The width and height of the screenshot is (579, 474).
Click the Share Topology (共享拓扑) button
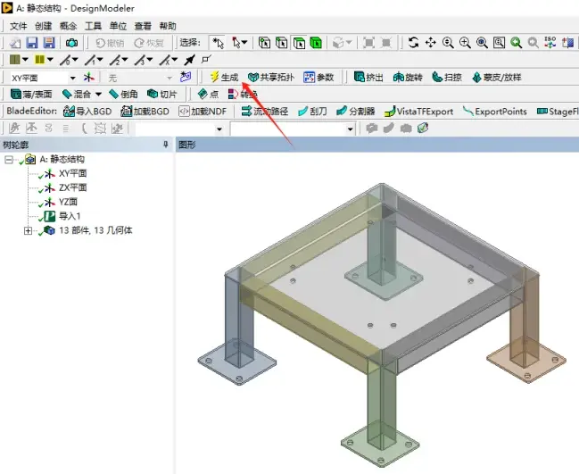pyautogui.click(x=271, y=77)
